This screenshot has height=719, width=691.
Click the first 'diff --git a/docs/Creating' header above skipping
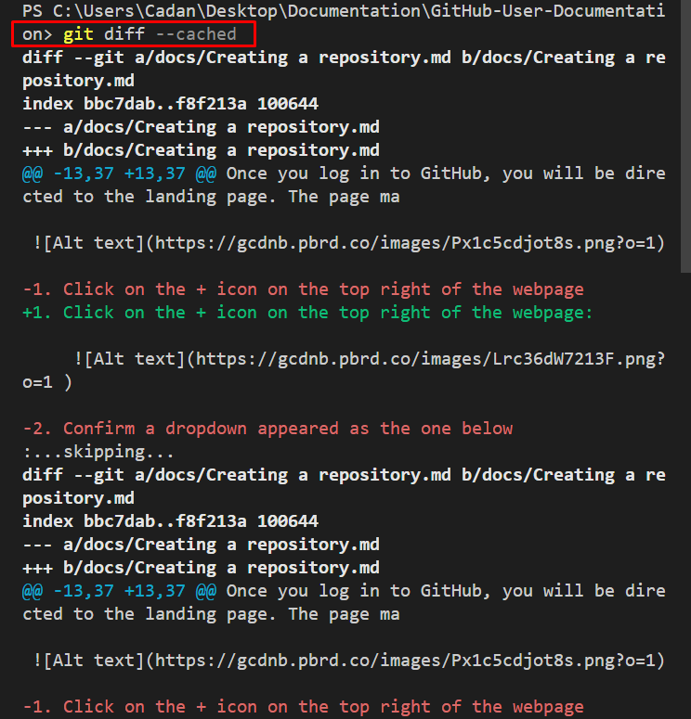point(344,69)
